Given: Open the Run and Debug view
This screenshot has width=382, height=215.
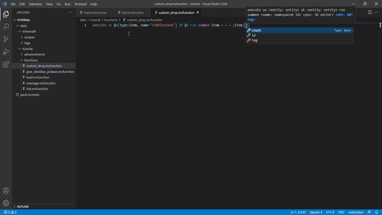Looking at the screenshot, I should coord(6,52).
